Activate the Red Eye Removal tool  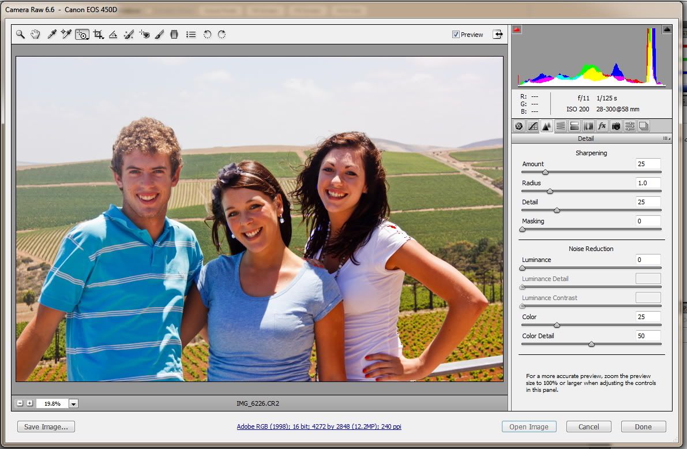[144, 35]
